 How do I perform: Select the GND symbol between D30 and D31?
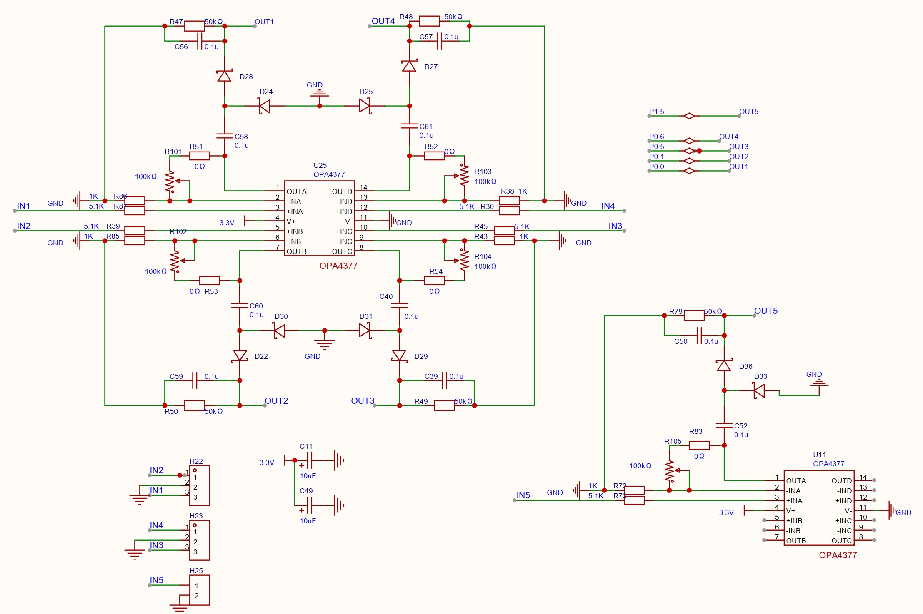coord(324,343)
